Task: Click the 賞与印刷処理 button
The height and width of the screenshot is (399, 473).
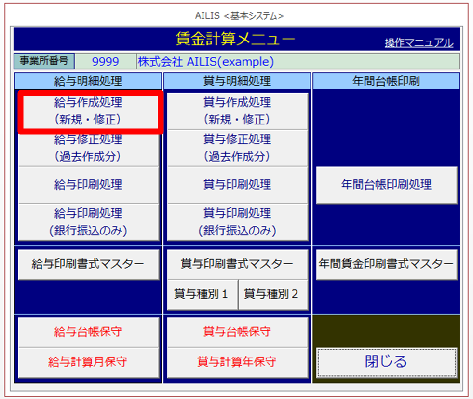Action: [237, 185]
